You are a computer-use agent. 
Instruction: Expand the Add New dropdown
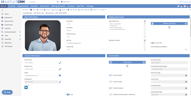(x=66, y=2)
